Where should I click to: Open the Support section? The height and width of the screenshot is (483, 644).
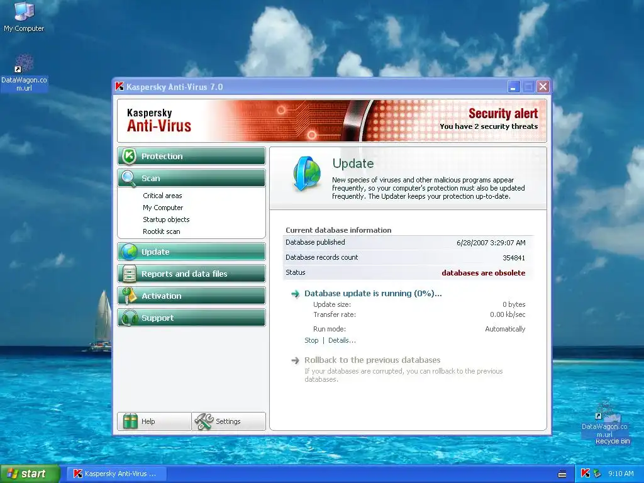pyautogui.click(x=191, y=318)
